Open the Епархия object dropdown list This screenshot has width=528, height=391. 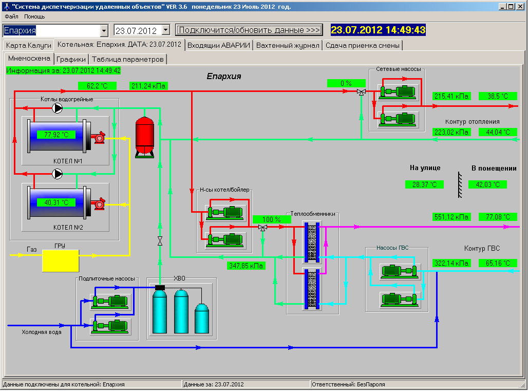tap(104, 30)
